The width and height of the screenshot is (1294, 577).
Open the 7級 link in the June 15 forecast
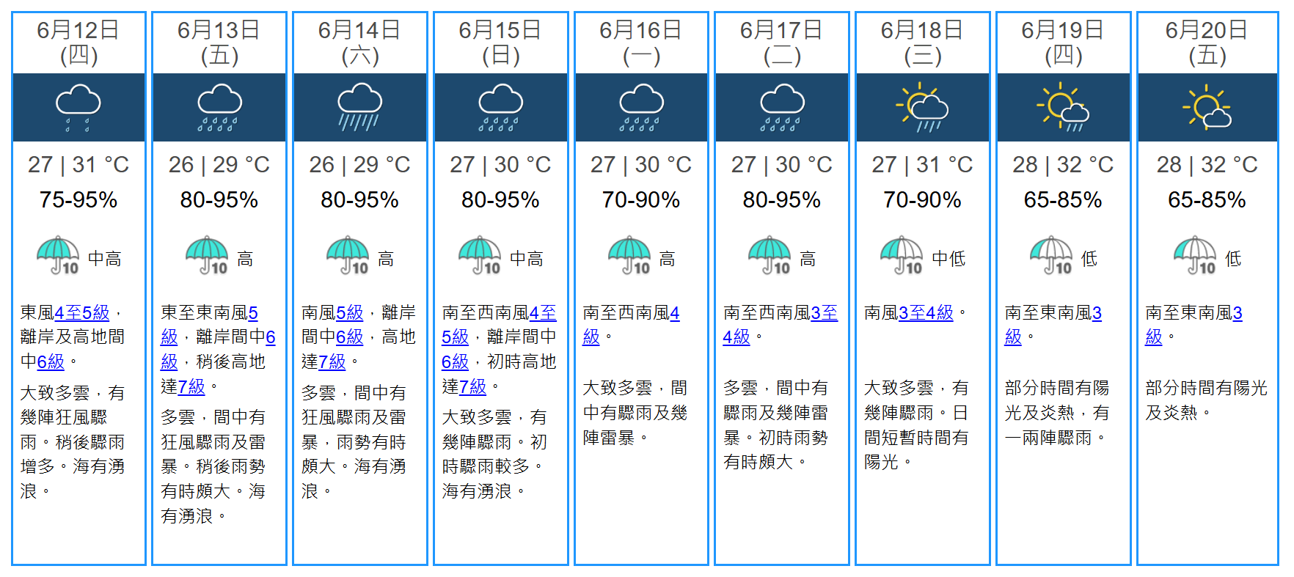pyautogui.click(x=472, y=386)
